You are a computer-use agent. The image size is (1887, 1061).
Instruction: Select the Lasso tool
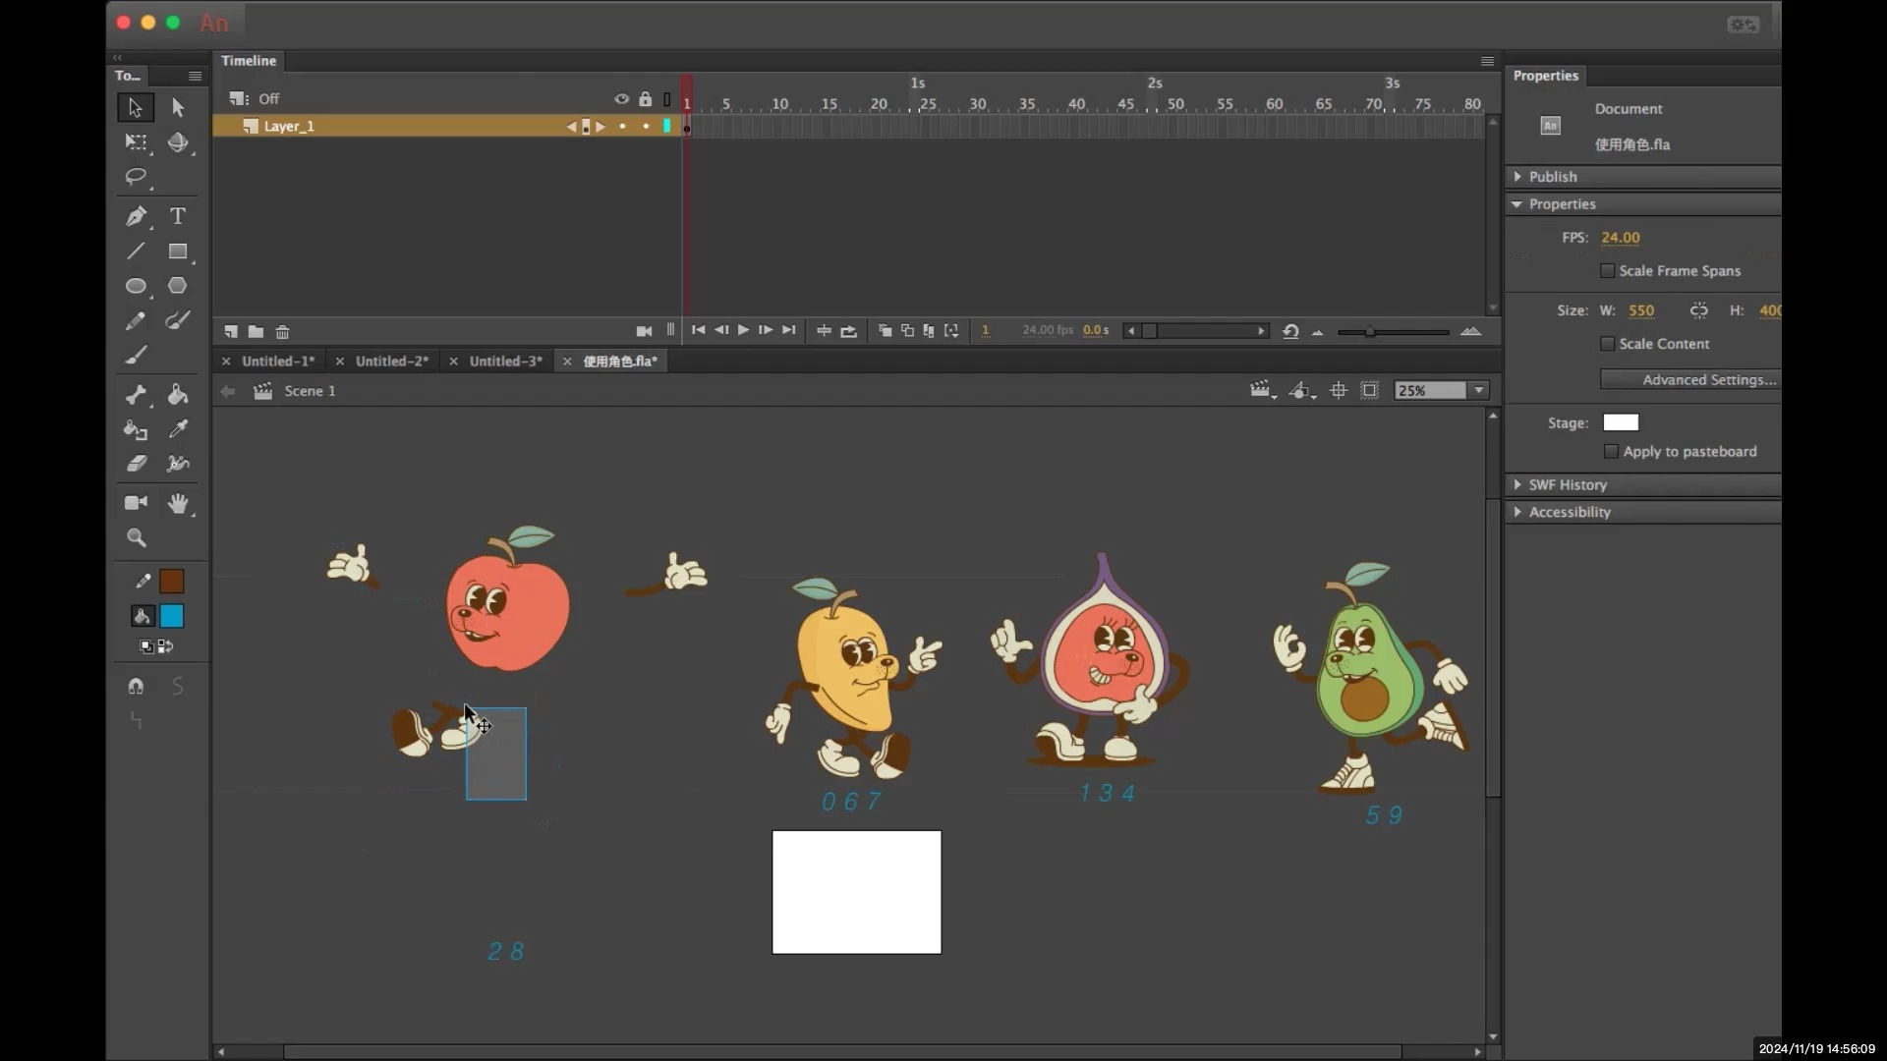136,177
